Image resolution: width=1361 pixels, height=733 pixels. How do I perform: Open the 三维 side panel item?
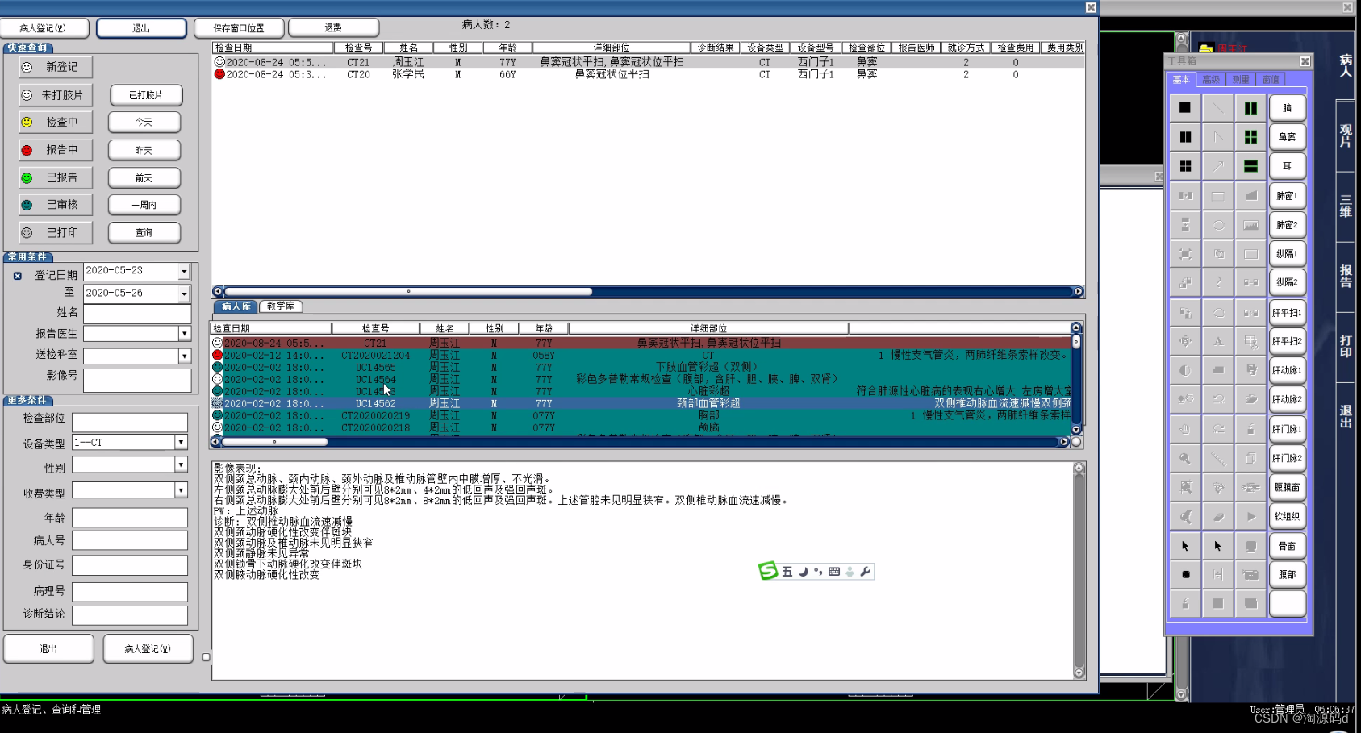pyautogui.click(x=1346, y=206)
